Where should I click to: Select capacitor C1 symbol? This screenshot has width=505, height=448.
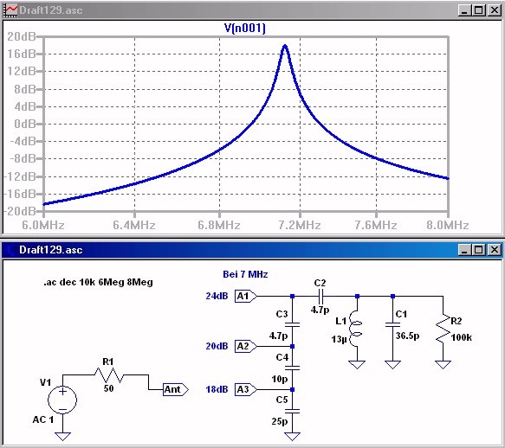coord(392,325)
